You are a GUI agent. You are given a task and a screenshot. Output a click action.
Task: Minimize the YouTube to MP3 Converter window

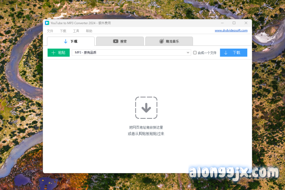[x=222, y=23]
